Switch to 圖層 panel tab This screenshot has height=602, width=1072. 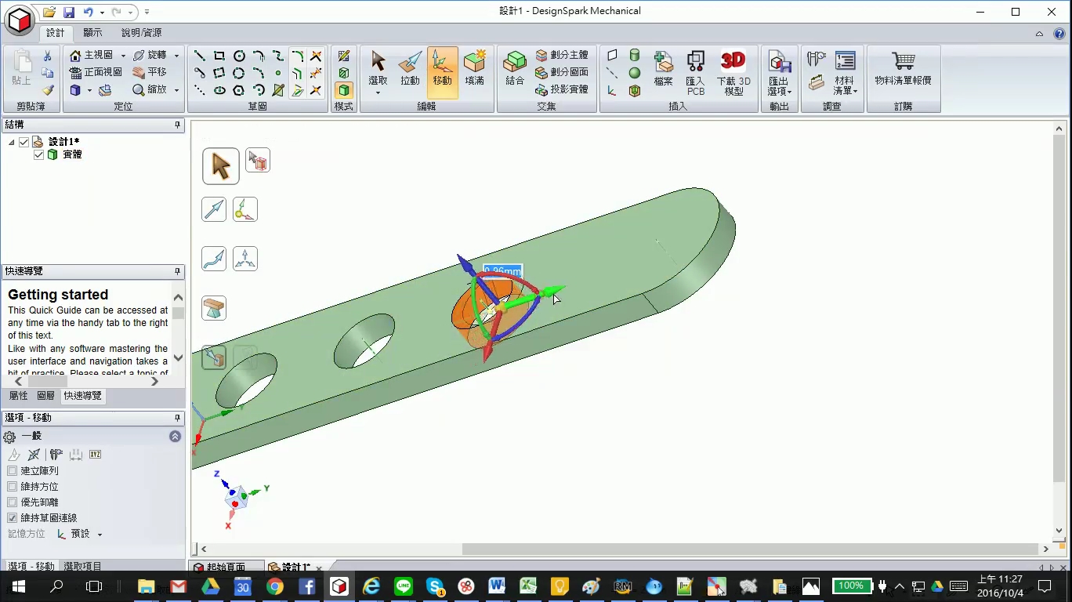[46, 396]
